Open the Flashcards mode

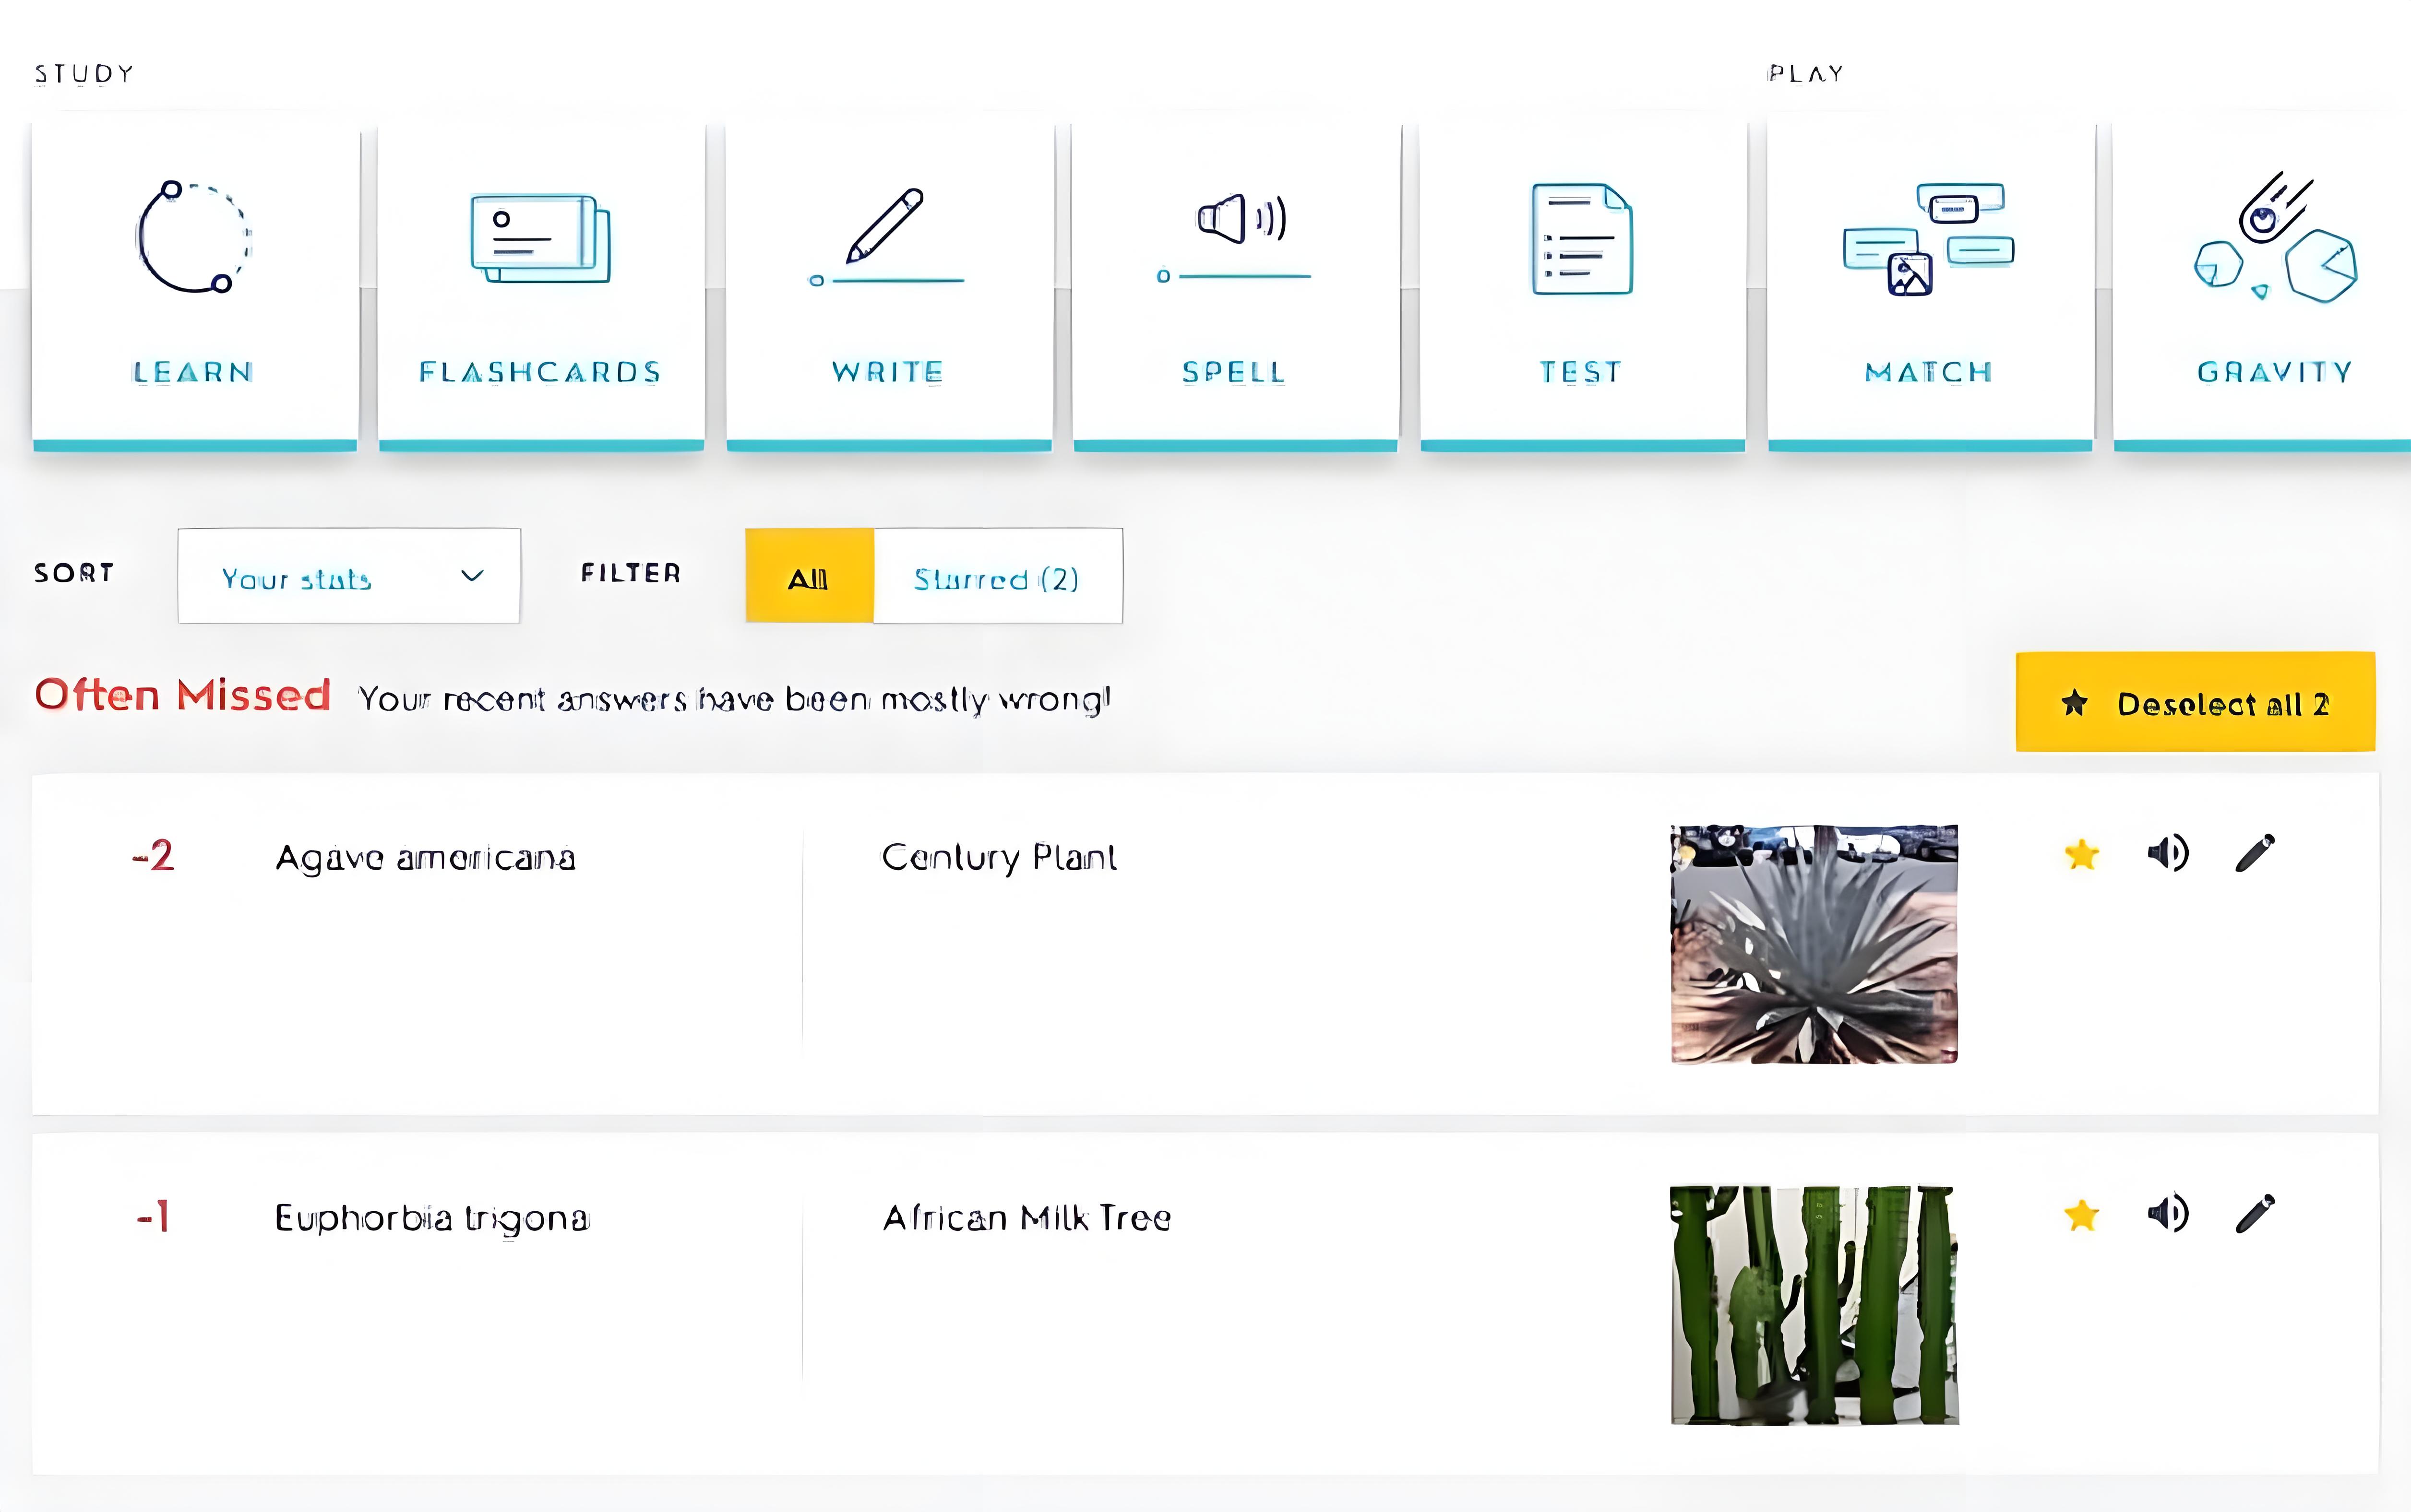coord(539,280)
